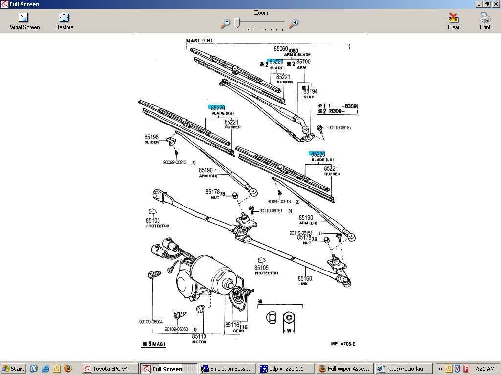Click the Clear highlights icon
The width and height of the screenshot is (501, 375).
pyautogui.click(x=454, y=18)
